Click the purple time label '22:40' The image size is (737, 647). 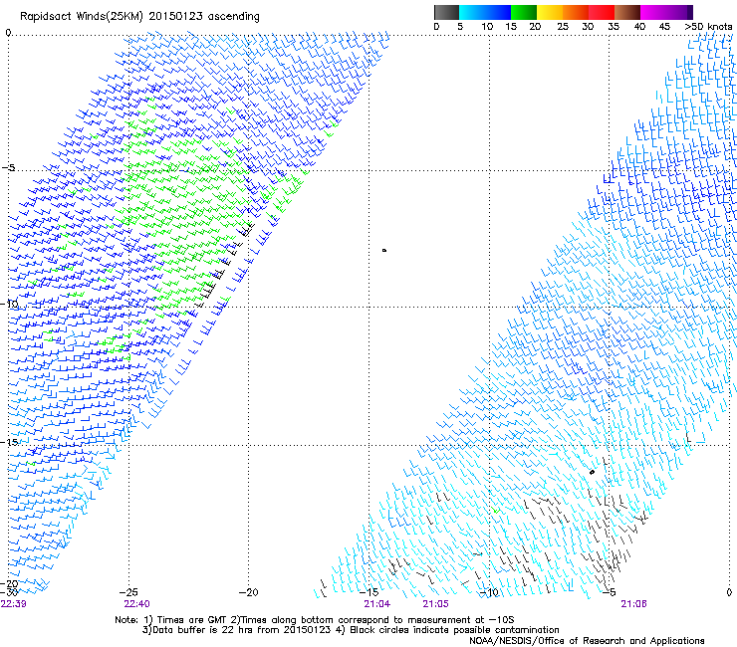point(136,604)
